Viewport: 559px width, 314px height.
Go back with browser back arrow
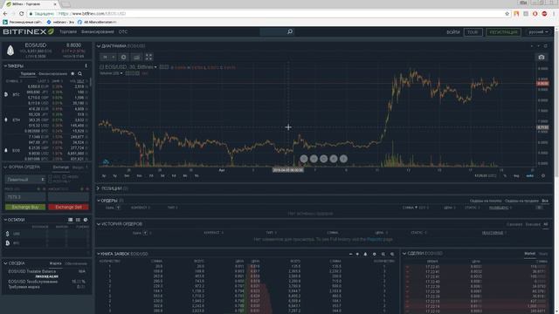click(5, 14)
